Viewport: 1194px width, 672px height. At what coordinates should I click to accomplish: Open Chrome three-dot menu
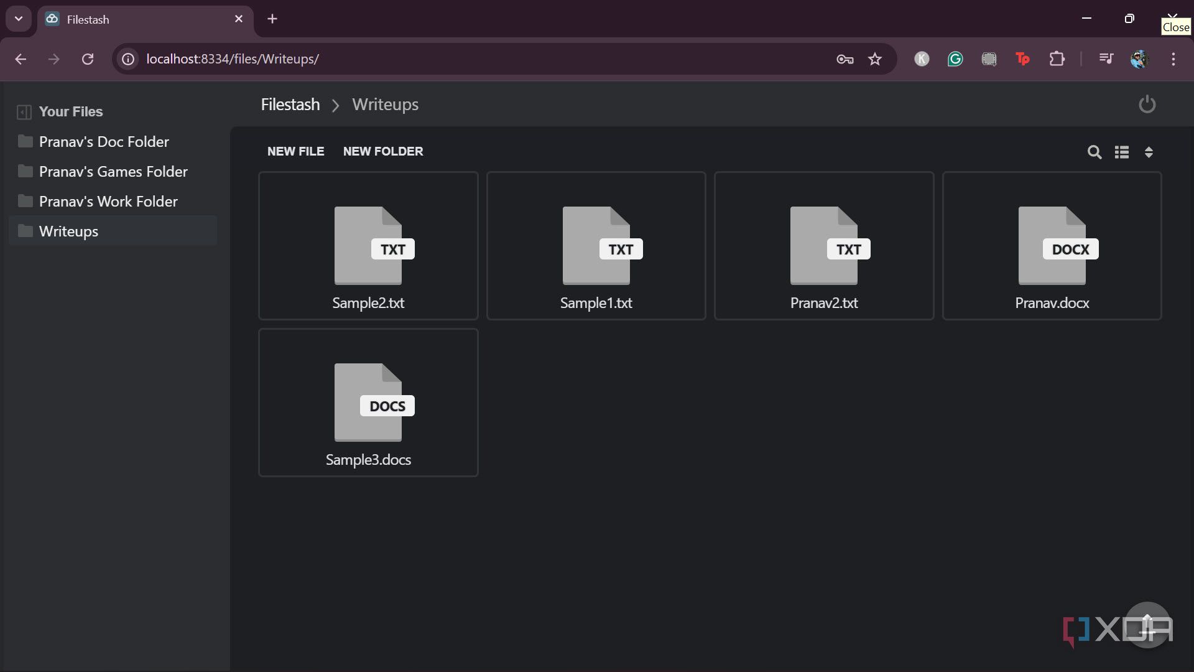1173,59
